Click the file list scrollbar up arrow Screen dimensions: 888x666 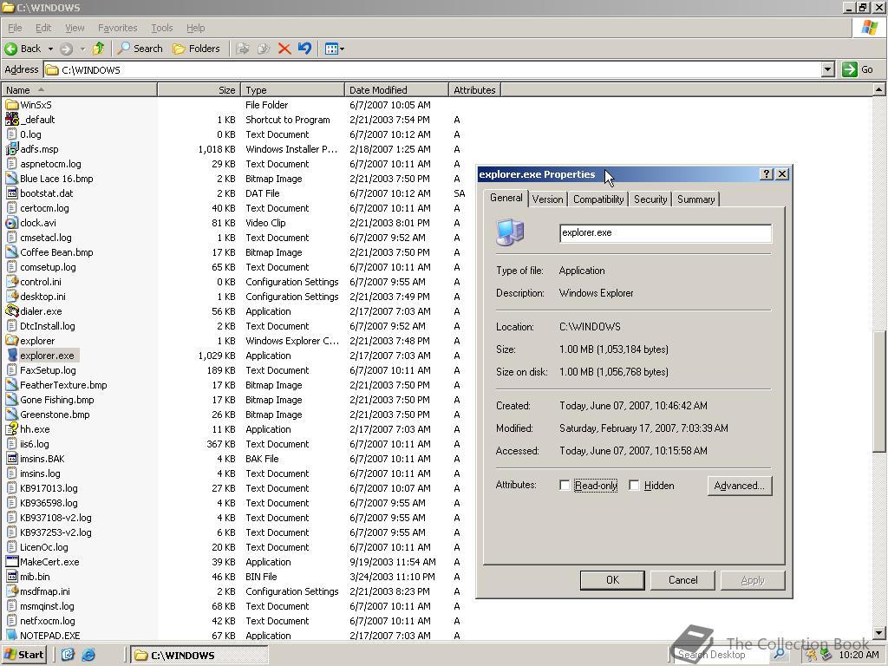point(878,89)
